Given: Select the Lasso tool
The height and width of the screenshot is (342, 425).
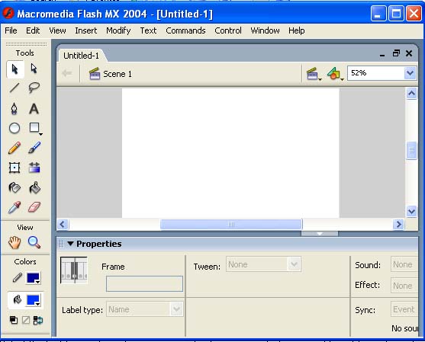Looking at the screenshot, I should (x=34, y=88).
